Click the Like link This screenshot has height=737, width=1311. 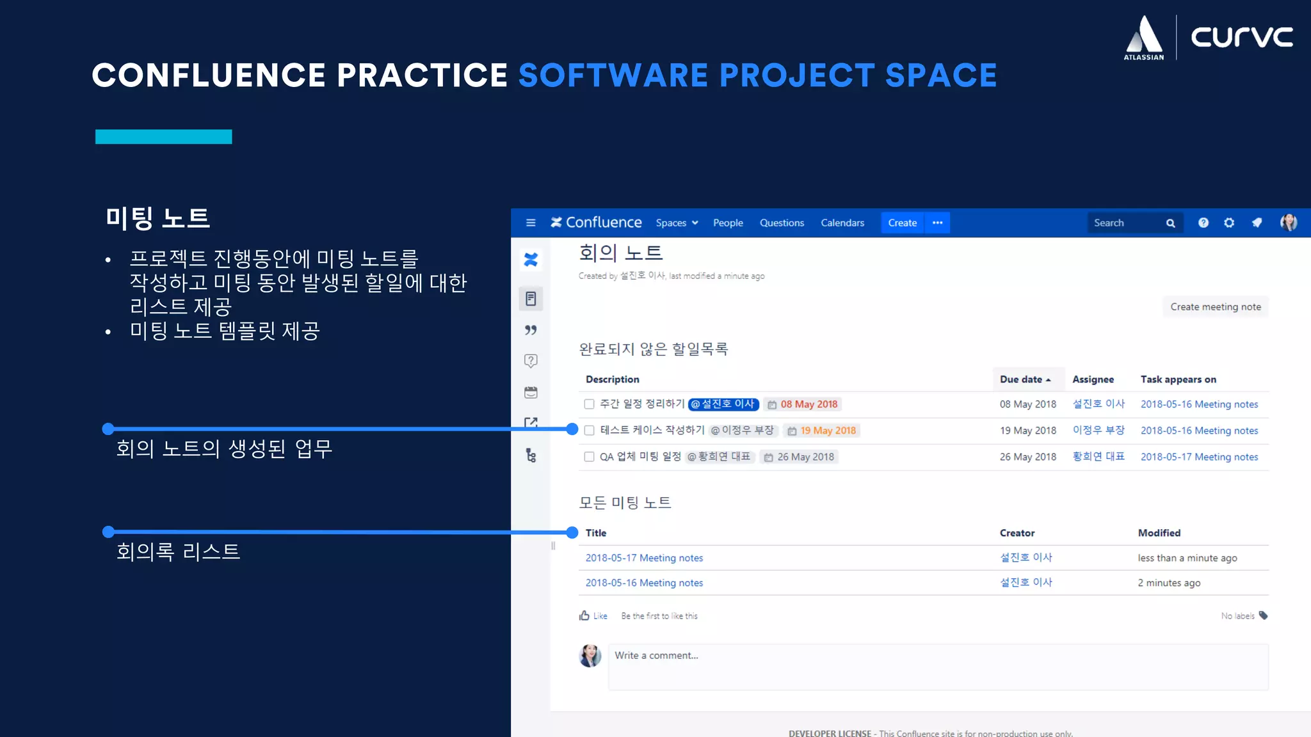click(x=600, y=616)
